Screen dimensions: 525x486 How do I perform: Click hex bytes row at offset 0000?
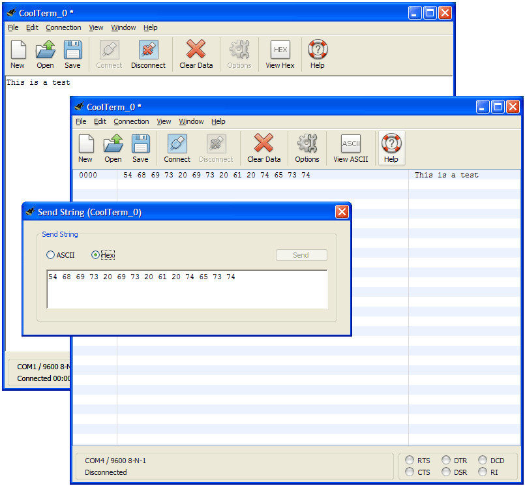[217, 175]
